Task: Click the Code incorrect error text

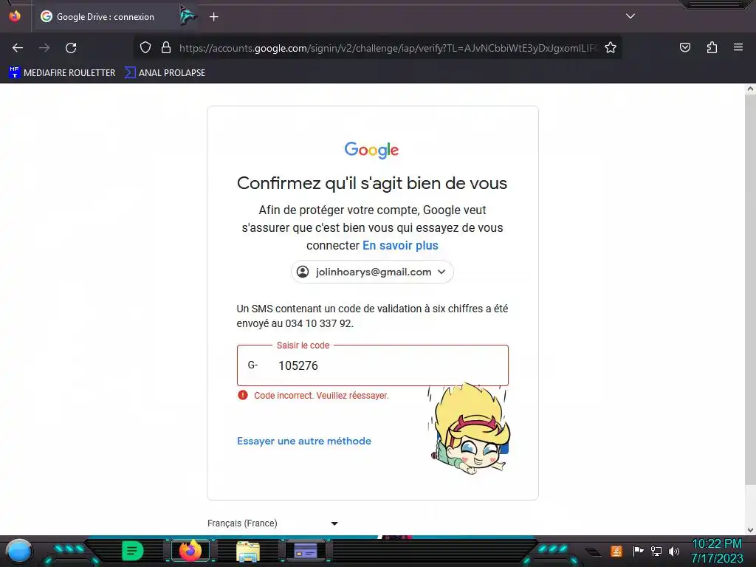Action: tap(321, 396)
